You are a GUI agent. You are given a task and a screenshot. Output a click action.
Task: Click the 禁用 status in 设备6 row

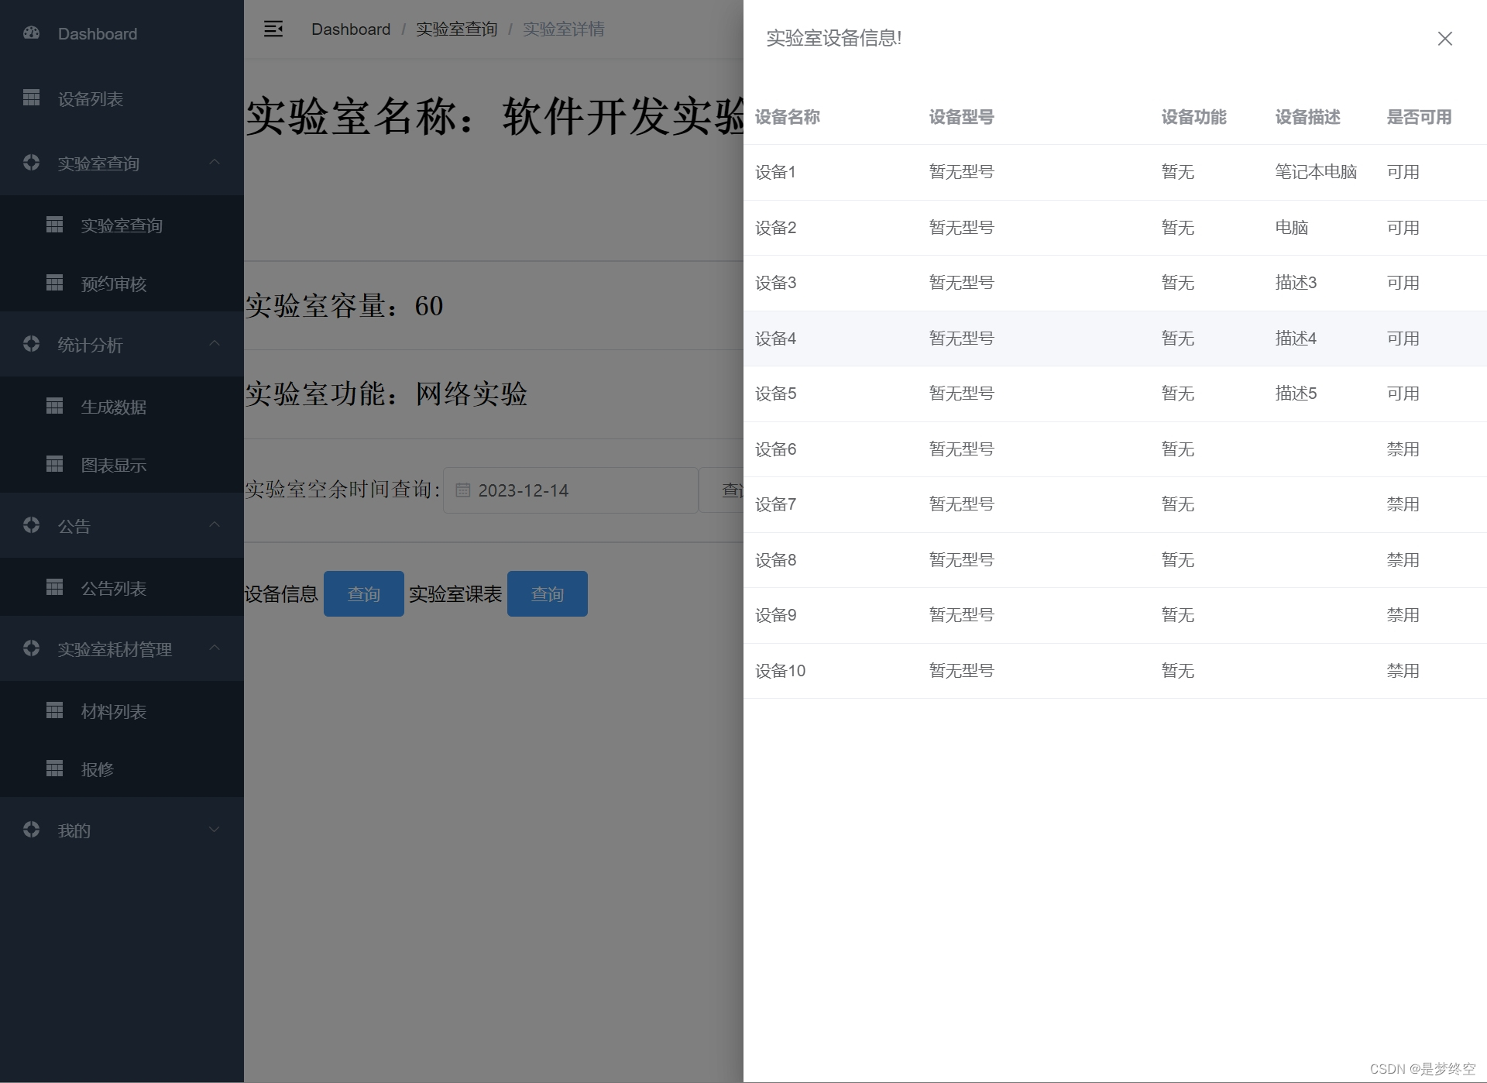pos(1403,449)
